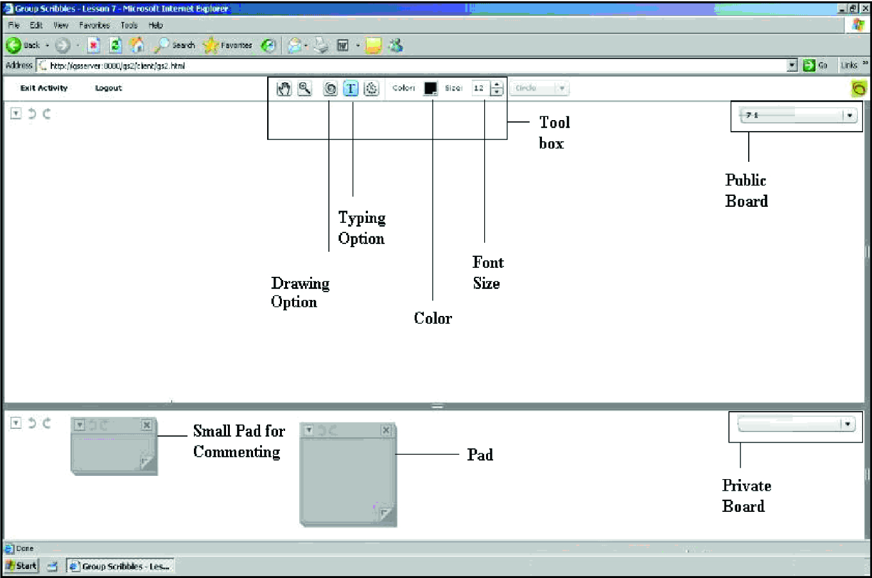Image resolution: width=872 pixels, height=578 pixels.
Task: Open the Favorites menu
Action: tap(94, 25)
